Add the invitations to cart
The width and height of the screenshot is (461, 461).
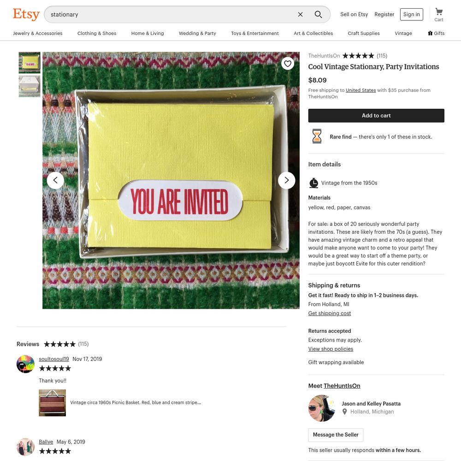point(376,116)
